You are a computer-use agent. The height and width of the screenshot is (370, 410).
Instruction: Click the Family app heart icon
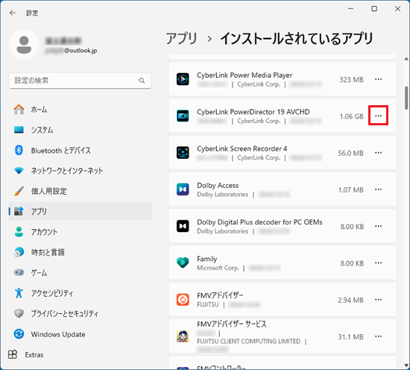click(x=183, y=263)
